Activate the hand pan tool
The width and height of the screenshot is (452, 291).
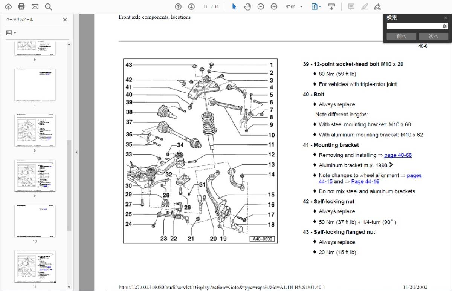[247, 6]
